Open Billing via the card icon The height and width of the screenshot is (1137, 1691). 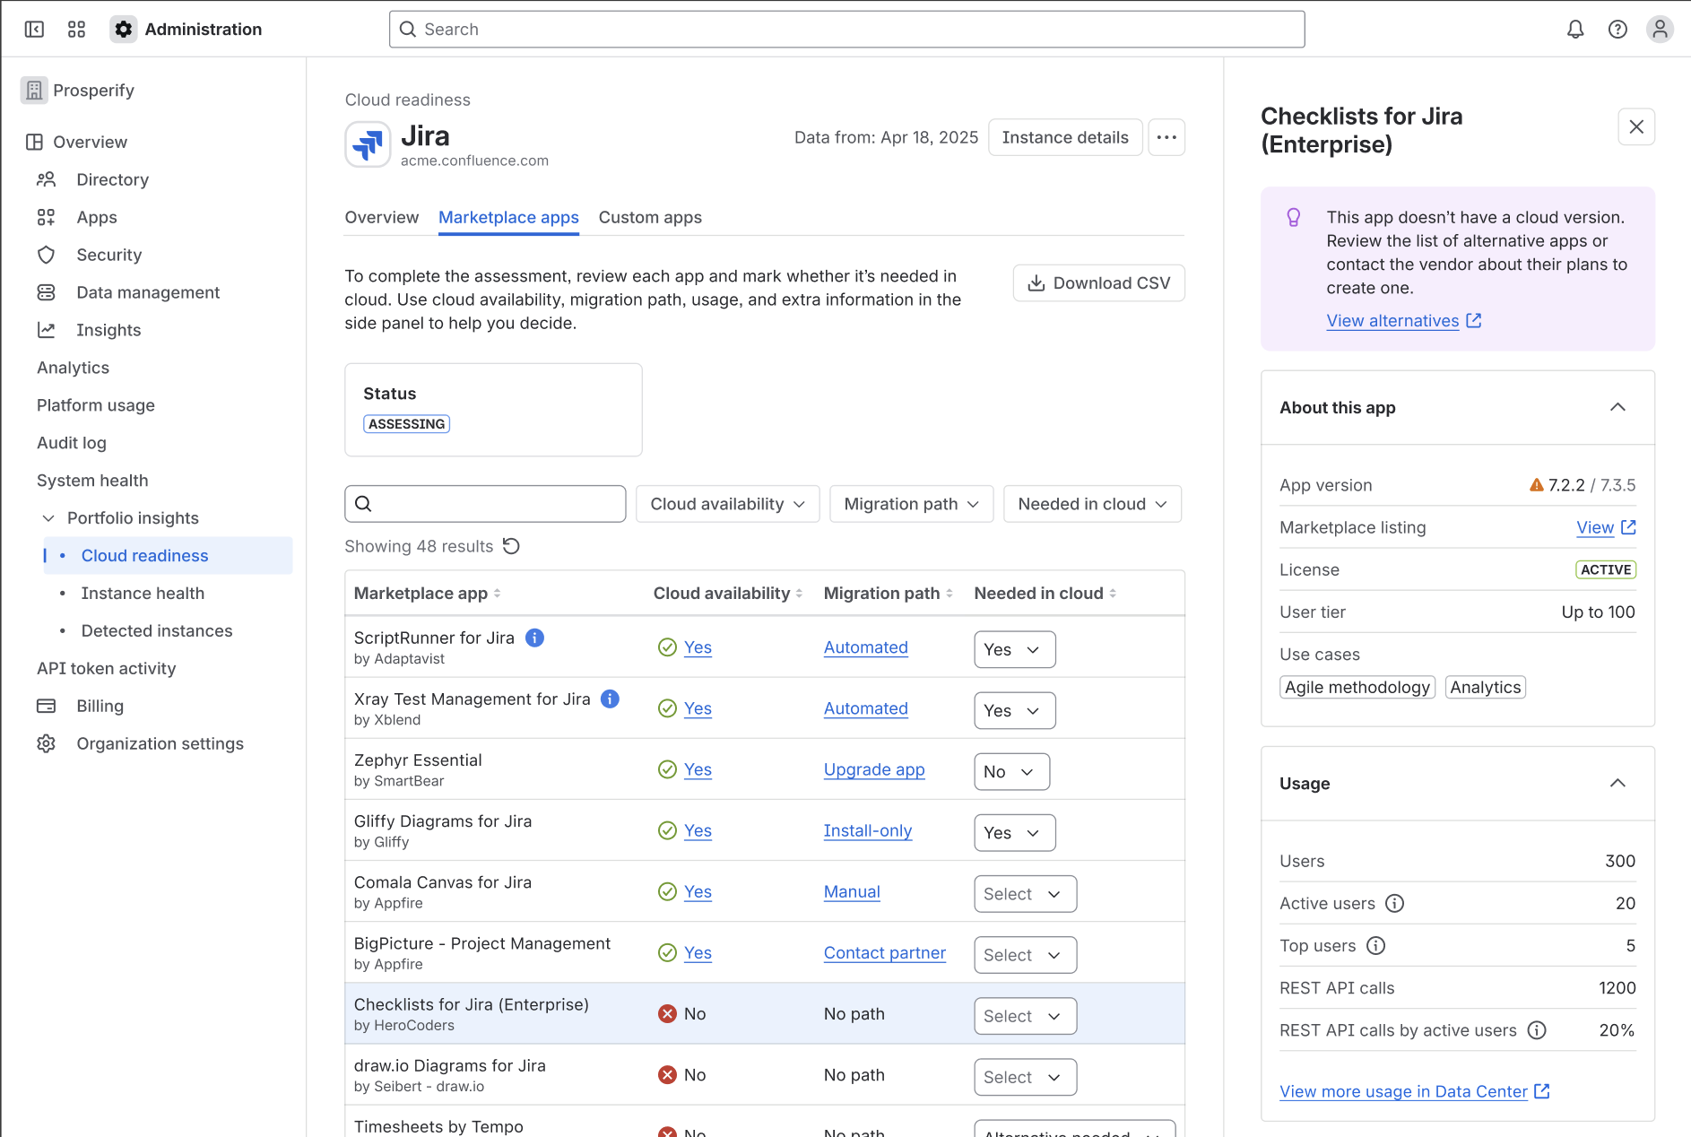(47, 706)
